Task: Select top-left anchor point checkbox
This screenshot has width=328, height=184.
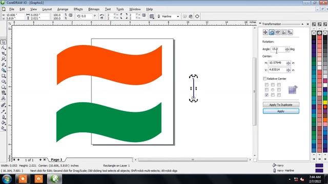Action: tap(266, 85)
